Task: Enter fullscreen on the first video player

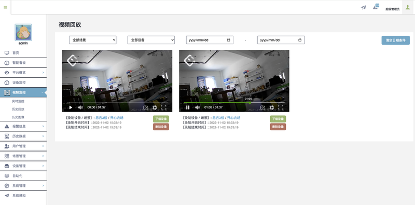Action: tap(163, 107)
